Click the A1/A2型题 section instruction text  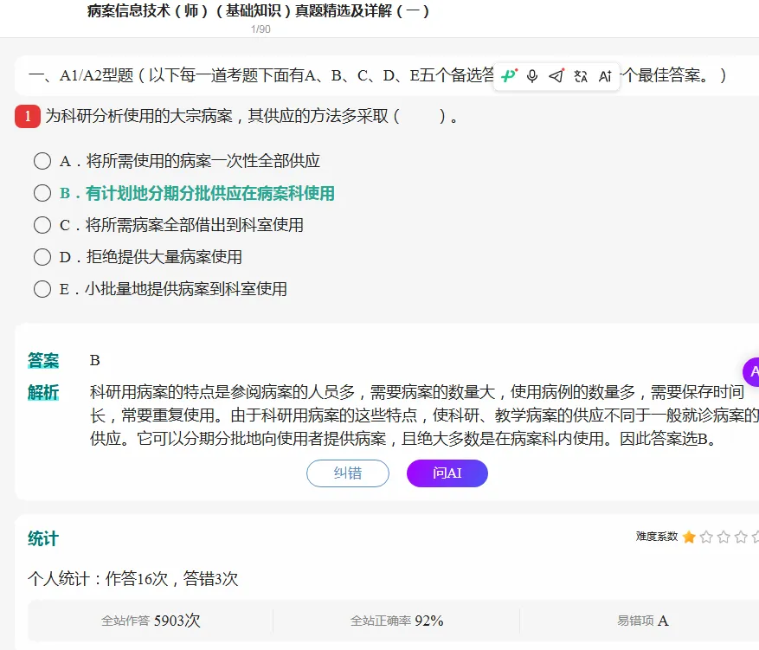377,75
